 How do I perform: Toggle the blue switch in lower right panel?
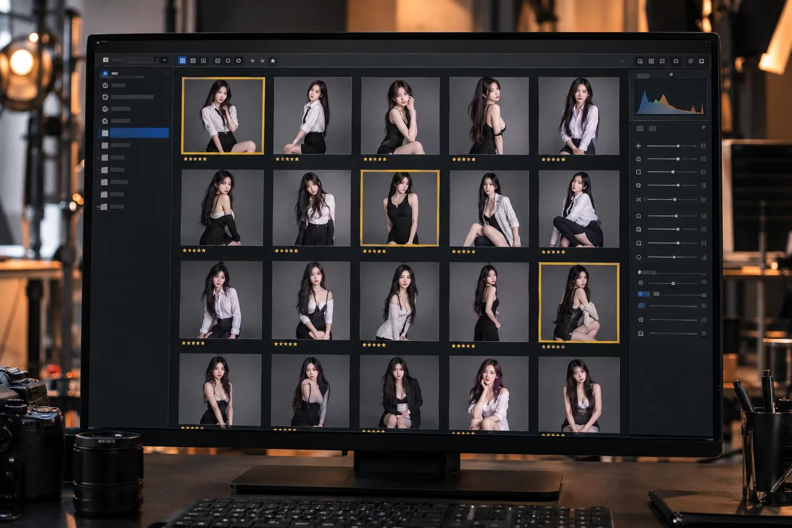643,294
